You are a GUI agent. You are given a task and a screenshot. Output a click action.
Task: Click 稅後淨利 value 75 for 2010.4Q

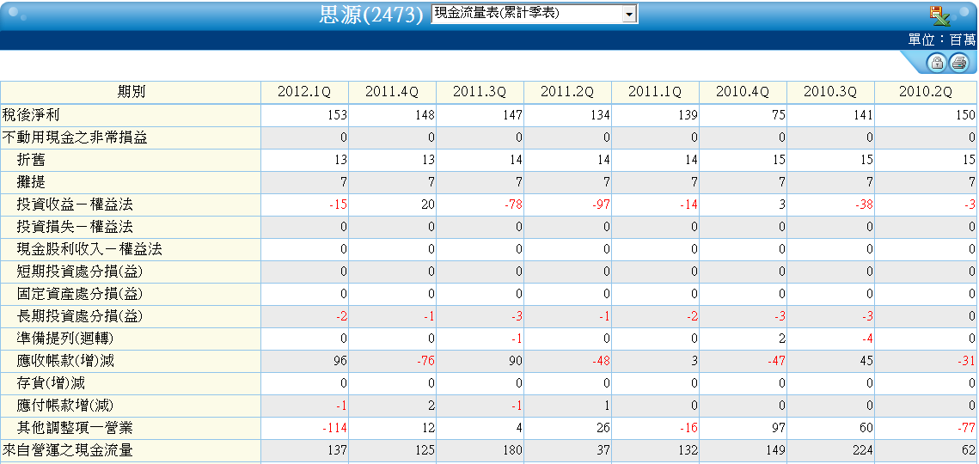coord(778,115)
